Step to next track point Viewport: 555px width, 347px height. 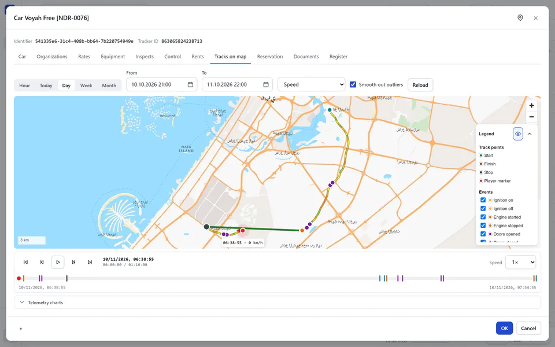[x=73, y=263]
